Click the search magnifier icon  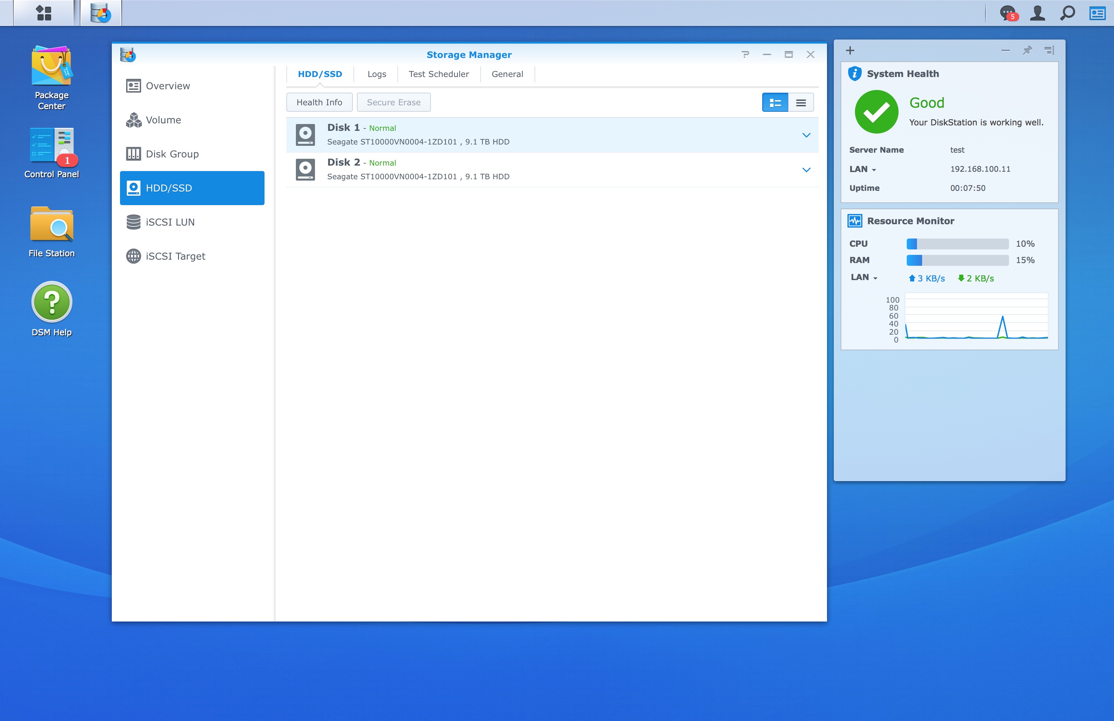tap(1067, 13)
